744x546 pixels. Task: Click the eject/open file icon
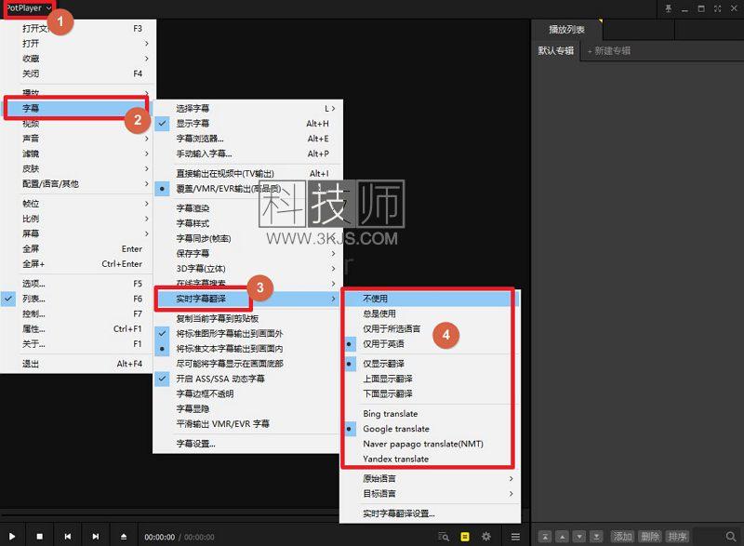(124, 536)
